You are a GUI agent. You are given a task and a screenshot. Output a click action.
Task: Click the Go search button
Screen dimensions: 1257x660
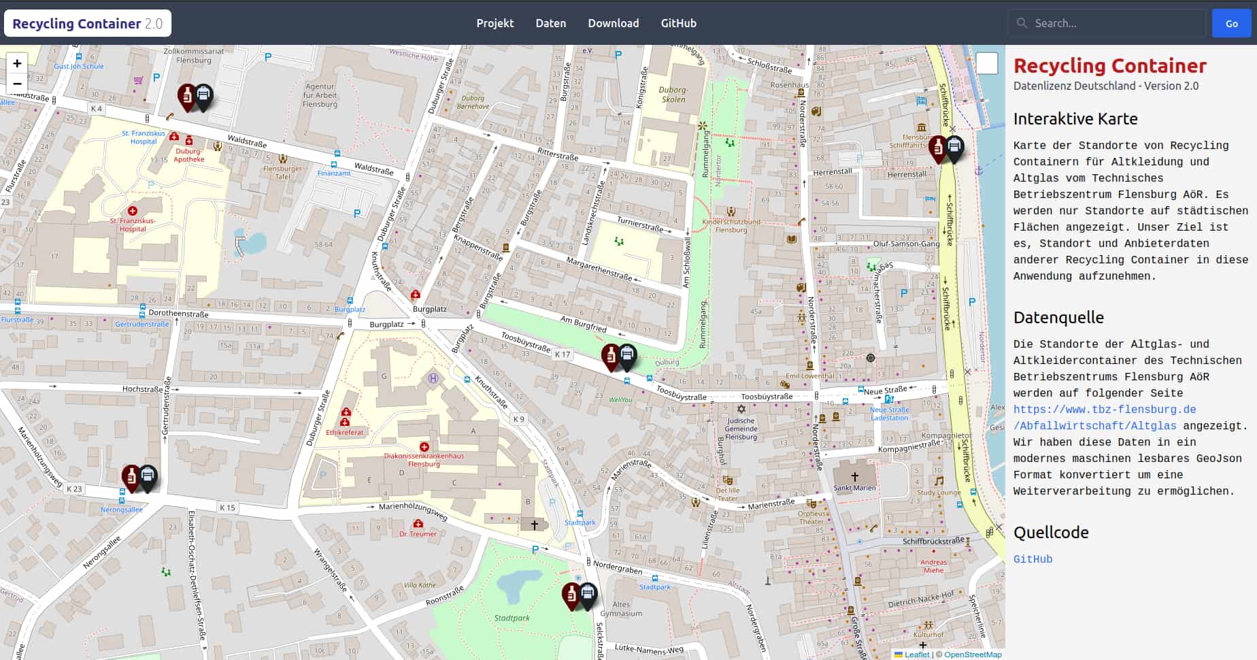coord(1231,22)
